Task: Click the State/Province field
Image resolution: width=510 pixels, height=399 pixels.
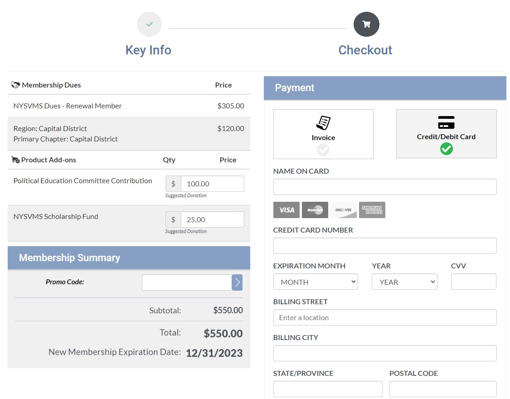Action: 328,389
